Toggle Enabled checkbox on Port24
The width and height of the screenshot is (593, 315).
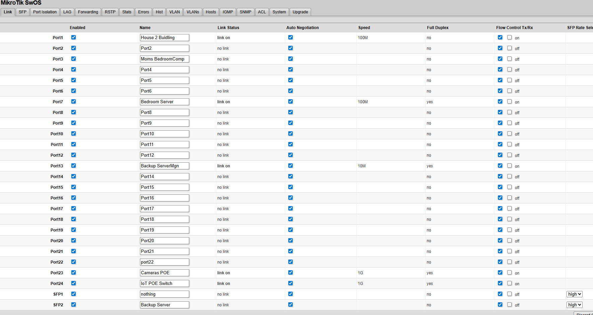[74, 283]
